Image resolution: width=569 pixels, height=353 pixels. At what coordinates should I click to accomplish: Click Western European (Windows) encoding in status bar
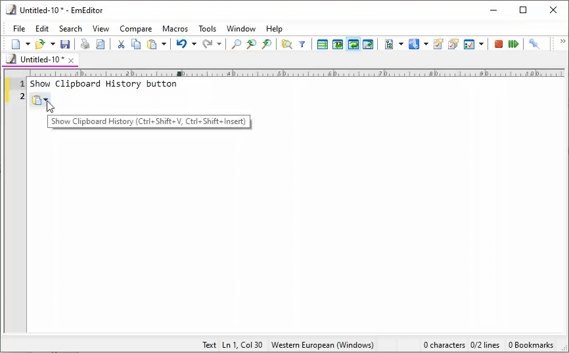pos(322,345)
